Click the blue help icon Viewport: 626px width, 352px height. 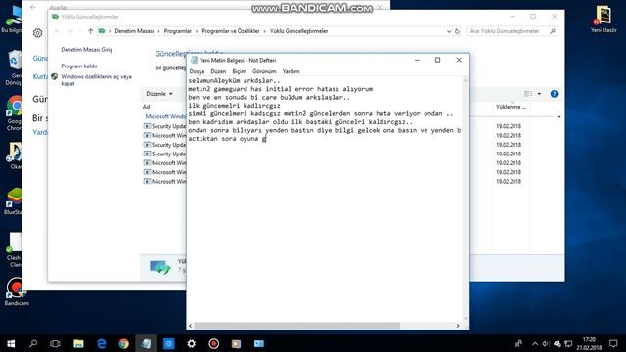point(554,94)
